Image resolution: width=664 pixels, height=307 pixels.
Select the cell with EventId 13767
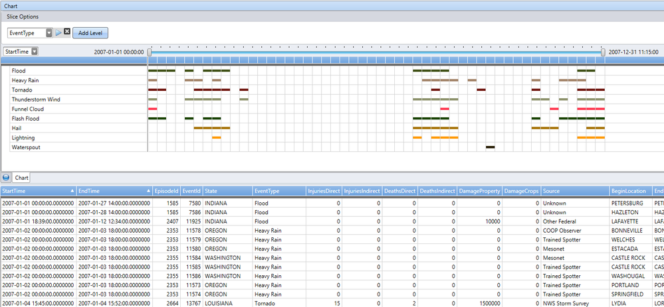(192, 304)
